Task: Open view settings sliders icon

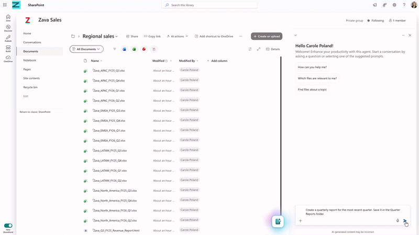Action: click(x=250, y=49)
